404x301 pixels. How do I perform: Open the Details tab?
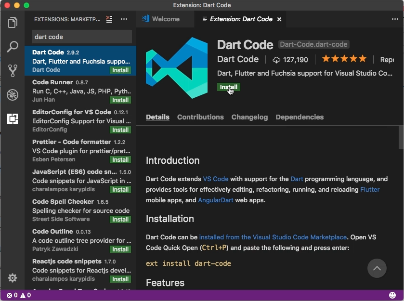[157, 117]
